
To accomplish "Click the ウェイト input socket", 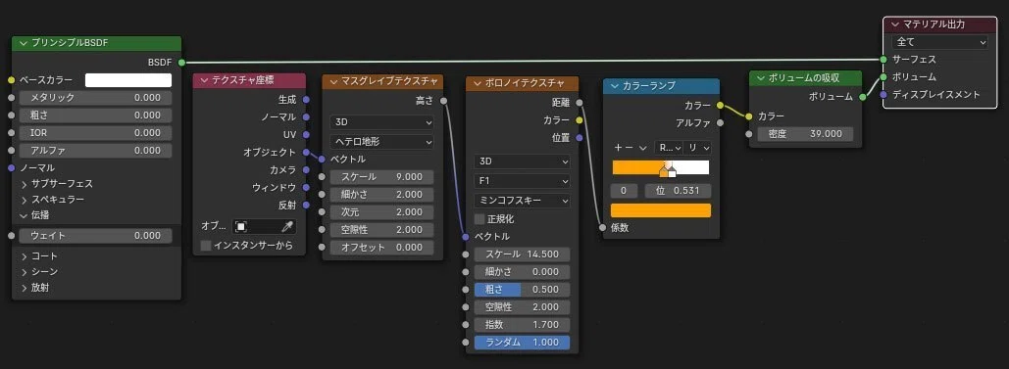I will pyautogui.click(x=11, y=236).
